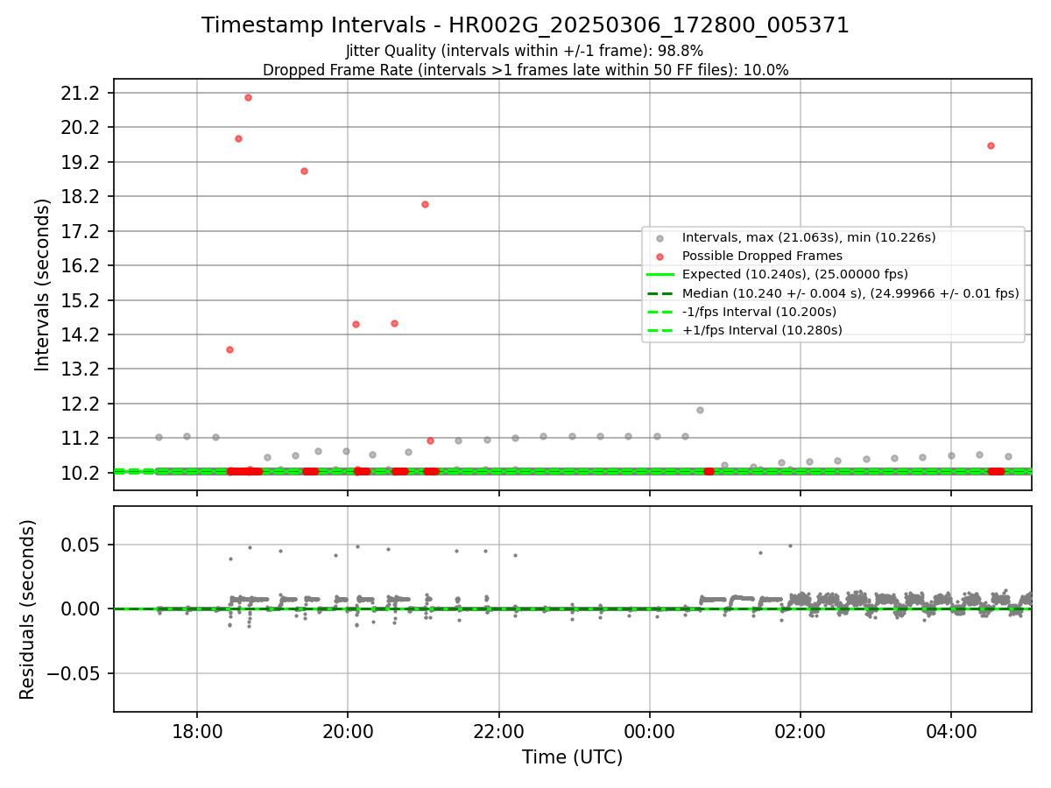
Task: Click the 04:00 x-axis tick label
Action: tap(952, 731)
